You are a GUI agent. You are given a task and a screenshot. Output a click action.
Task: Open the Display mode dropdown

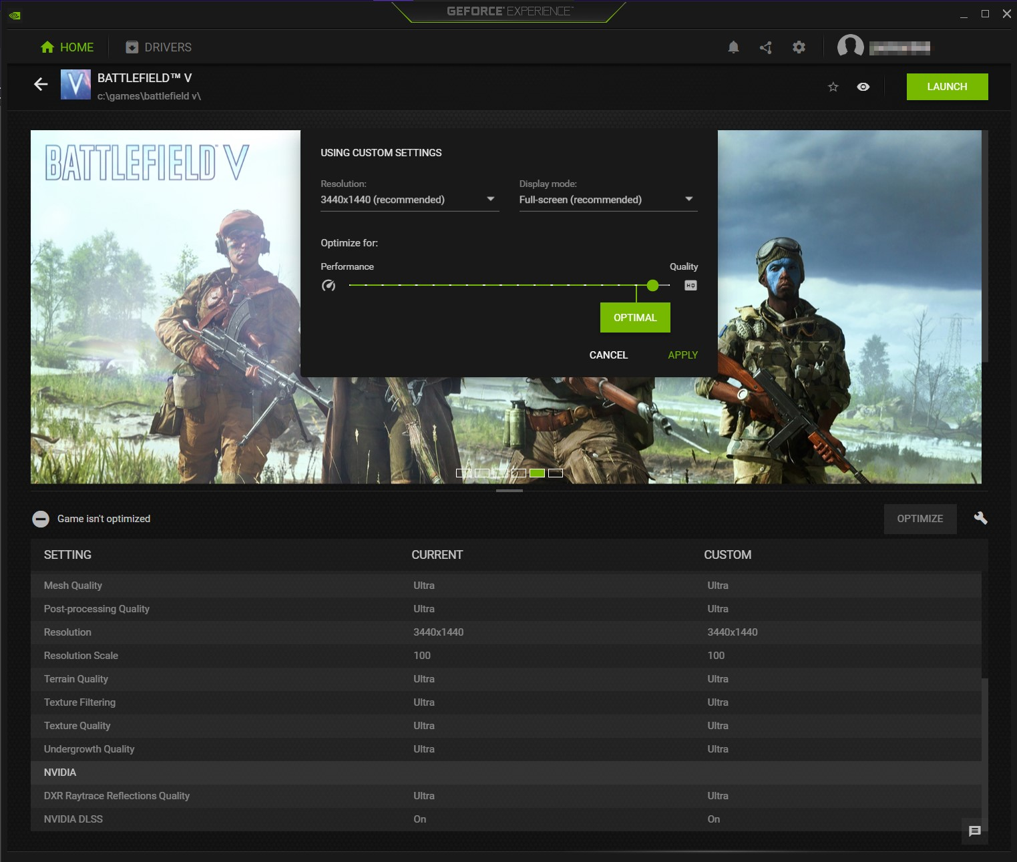pos(608,200)
